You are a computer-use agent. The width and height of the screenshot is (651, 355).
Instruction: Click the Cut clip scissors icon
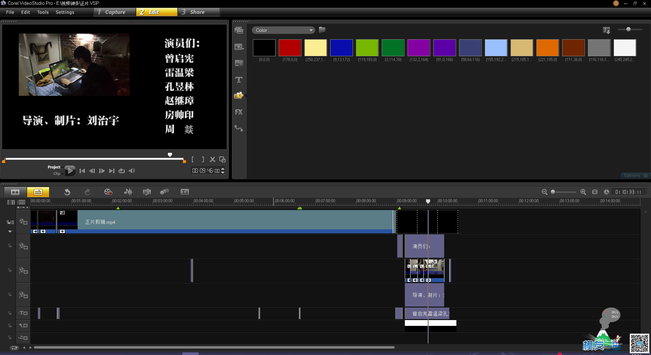(x=213, y=160)
